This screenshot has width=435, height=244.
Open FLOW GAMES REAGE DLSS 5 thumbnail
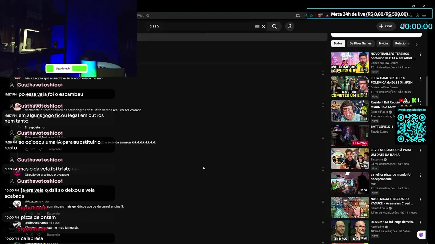point(350,86)
